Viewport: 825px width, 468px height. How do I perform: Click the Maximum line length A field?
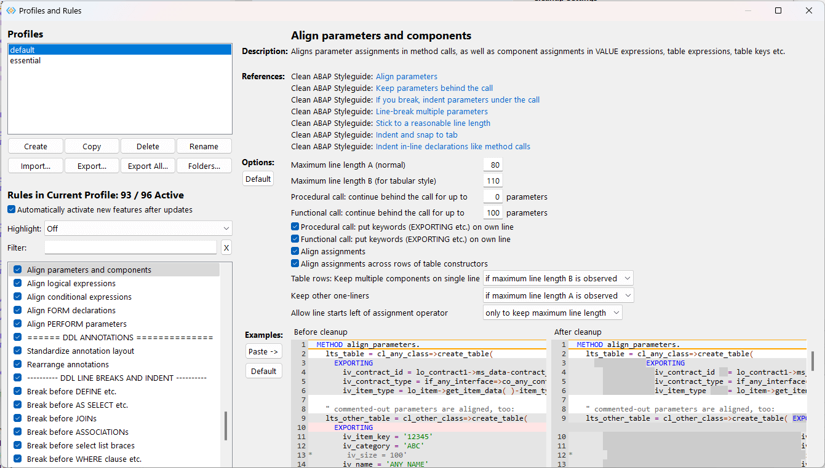[493, 165]
